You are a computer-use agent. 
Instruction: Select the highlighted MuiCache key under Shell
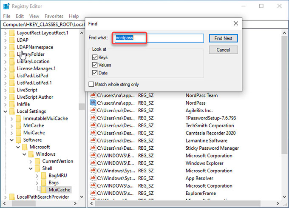click(x=59, y=190)
